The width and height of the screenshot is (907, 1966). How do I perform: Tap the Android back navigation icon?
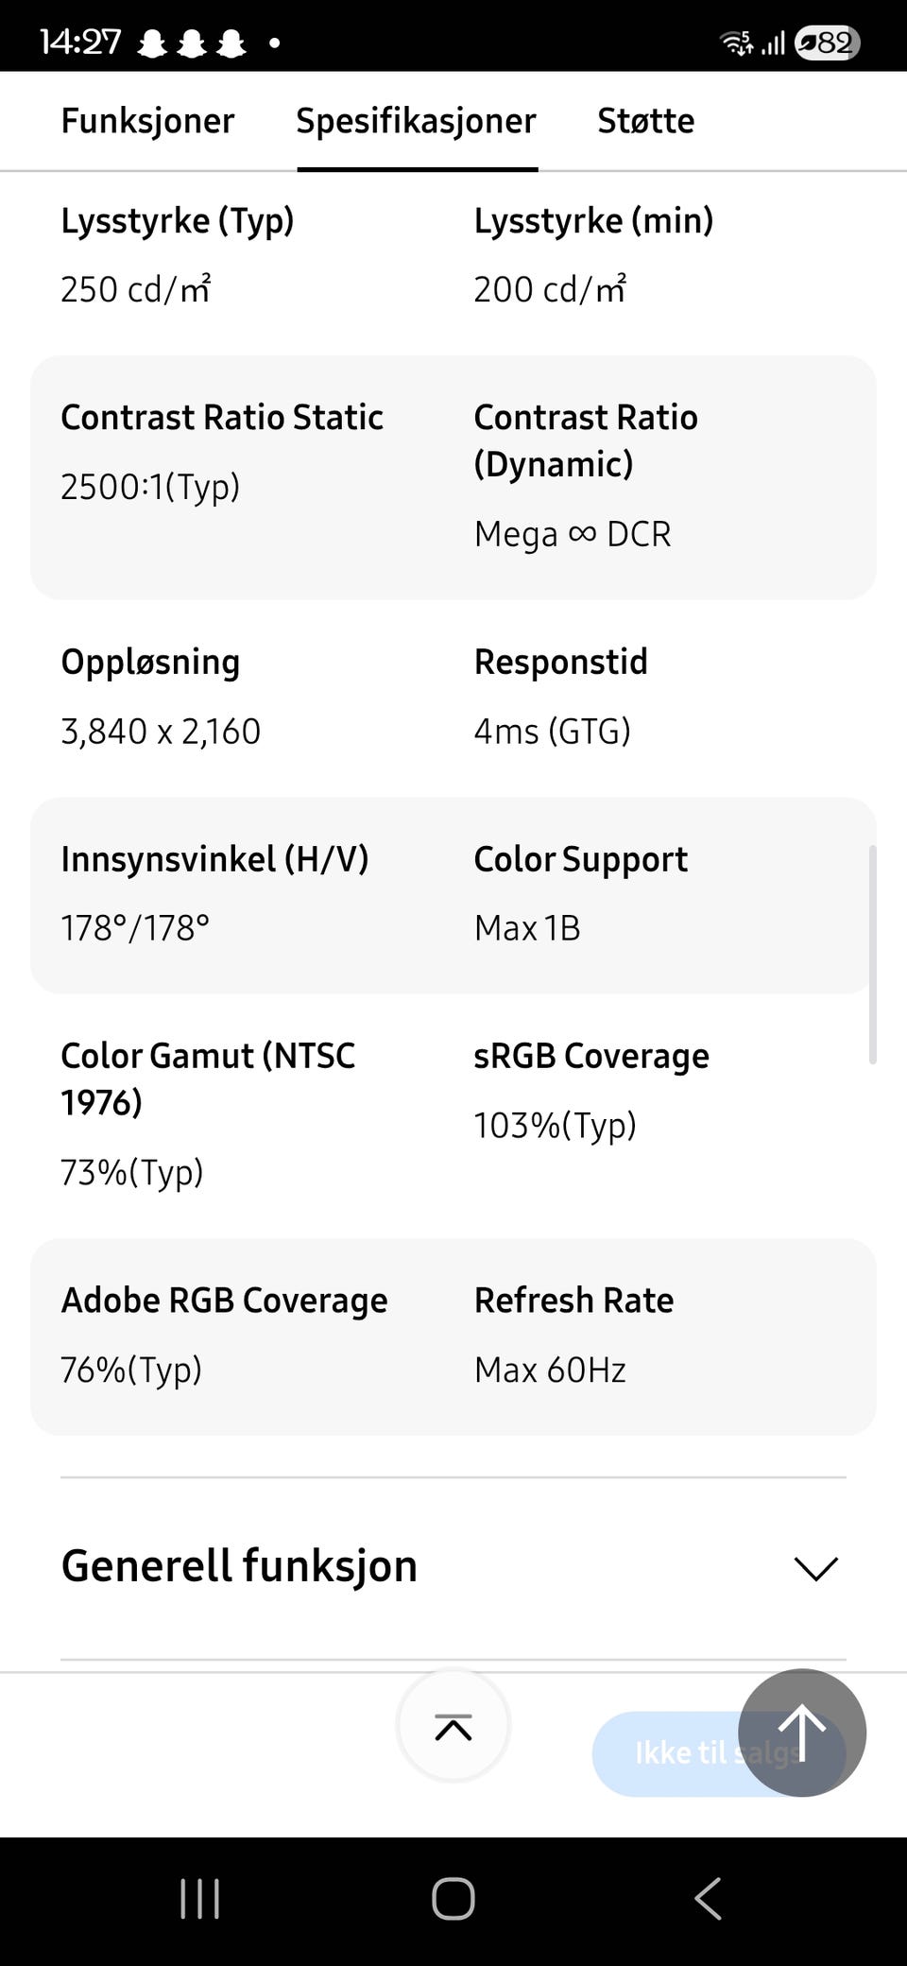click(x=708, y=1898)
